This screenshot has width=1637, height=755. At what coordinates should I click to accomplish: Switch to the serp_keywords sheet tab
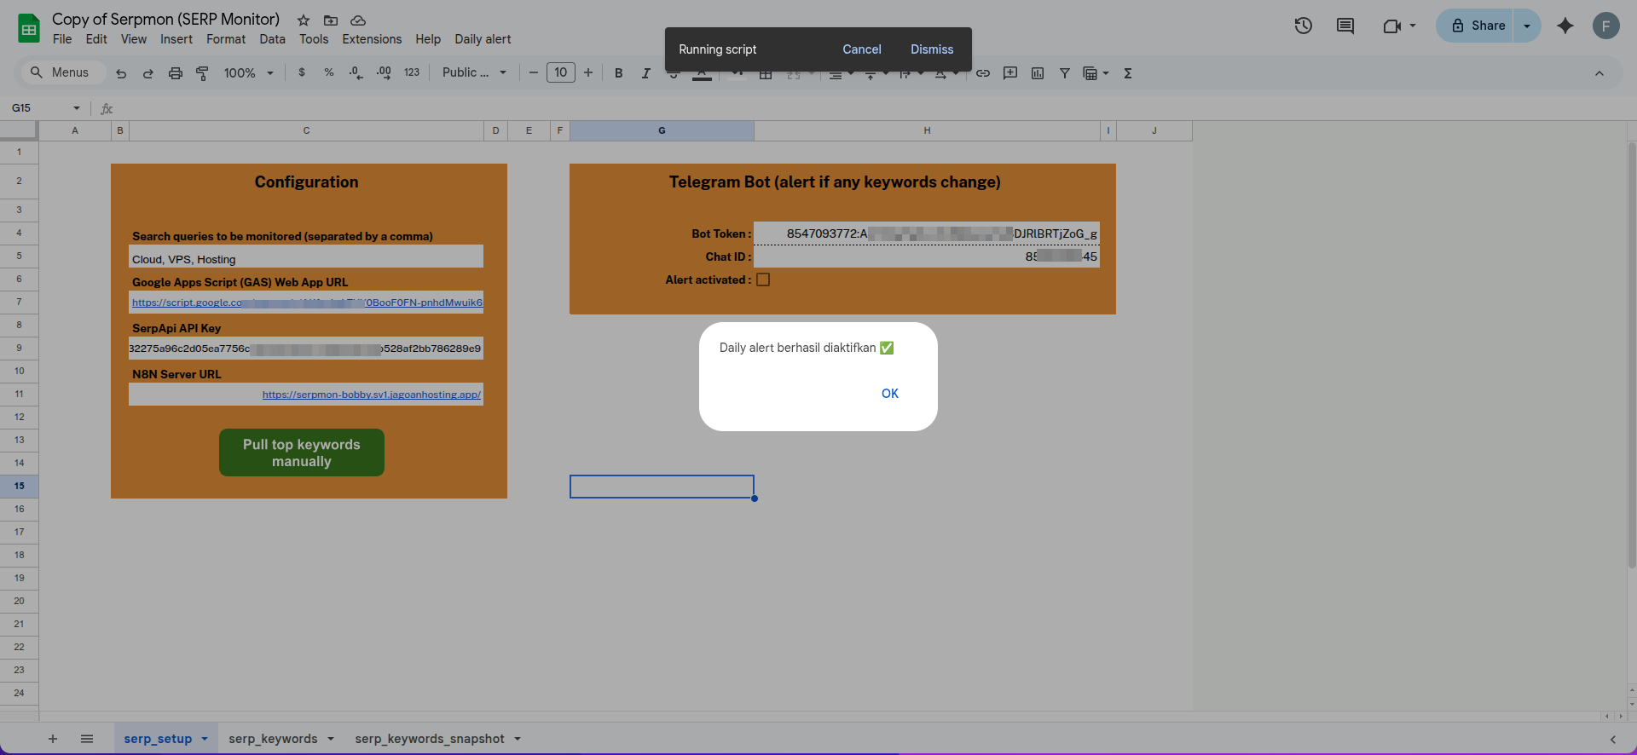click(x=273, y=739)
